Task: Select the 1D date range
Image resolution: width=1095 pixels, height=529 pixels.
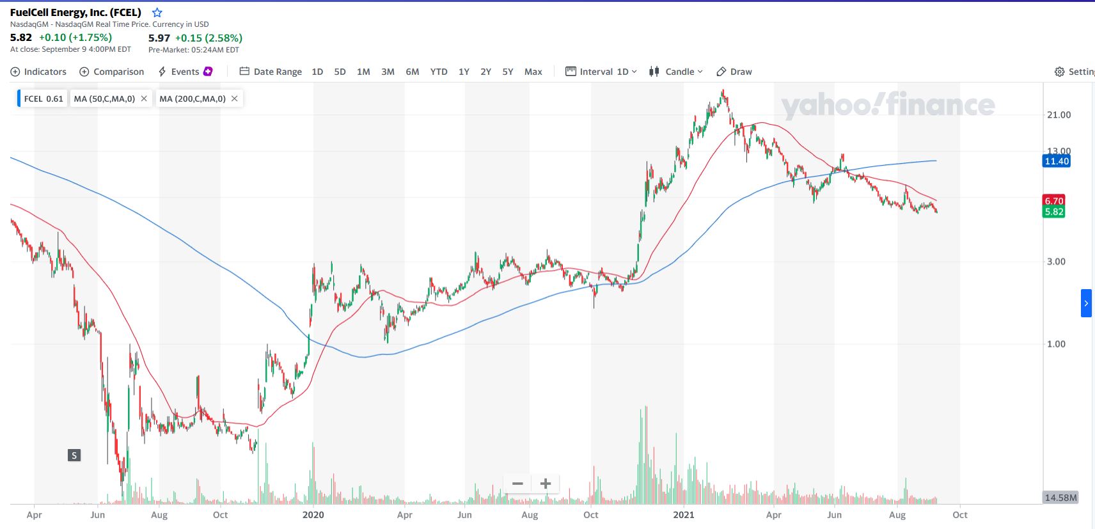Action: click(x=317, y=72)
